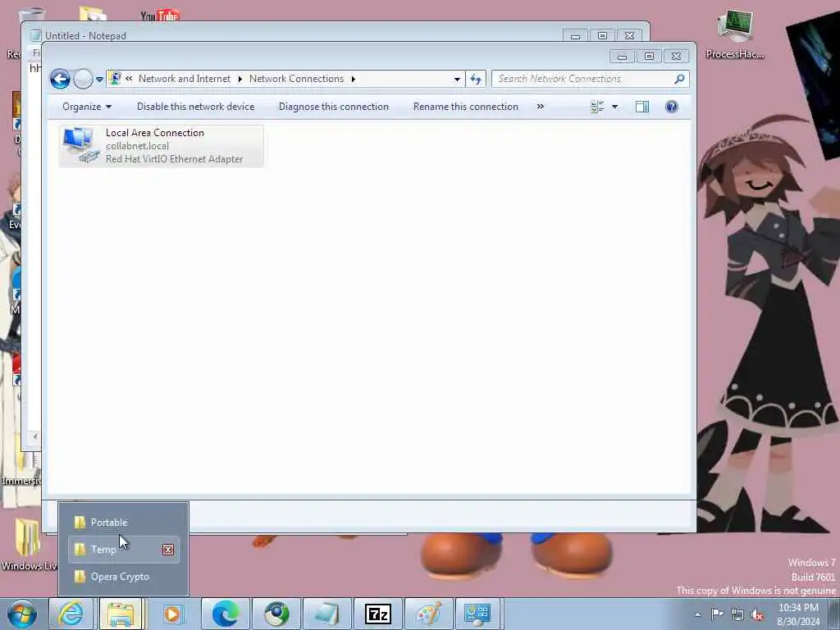The width and height of the screenshot is (840, 630).
Task: Minimize the Network Connections window
Action: (x=622, y=57)
